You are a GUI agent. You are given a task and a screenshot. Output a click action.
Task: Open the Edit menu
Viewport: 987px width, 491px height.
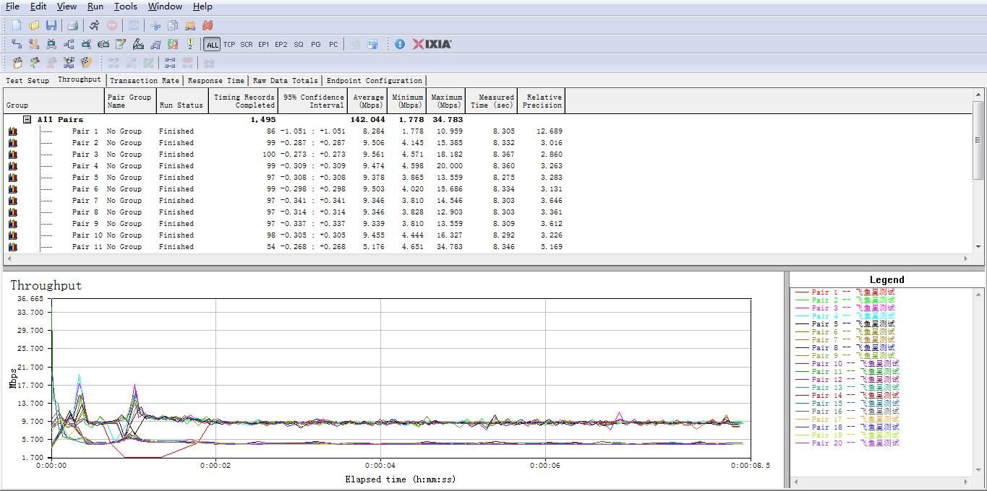(x=38, y=6)
